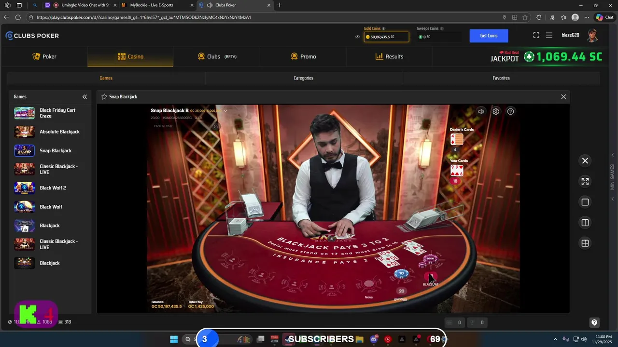Image resolution: width=618 pixels, height=347 pixels.
Task: Open the Bad Beat Jackpot banner
Action: coord(546,56)
